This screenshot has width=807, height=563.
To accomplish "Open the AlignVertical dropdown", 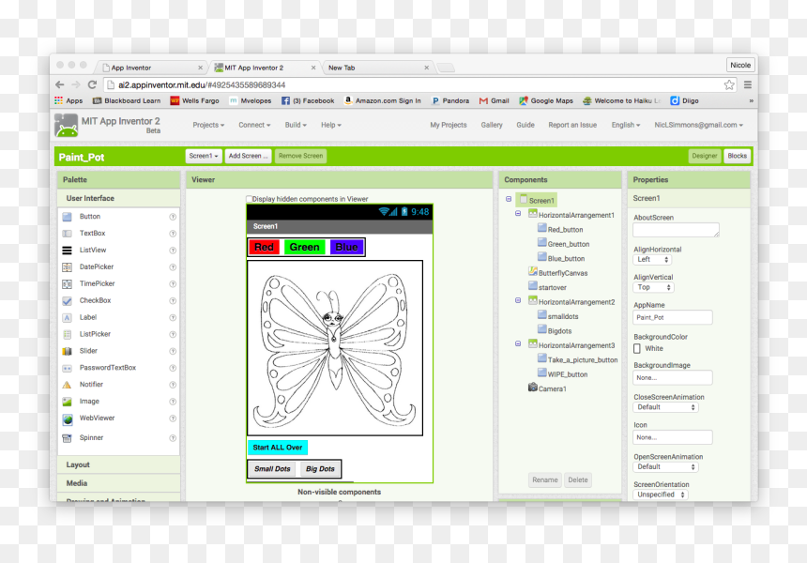I will (654, 288).
